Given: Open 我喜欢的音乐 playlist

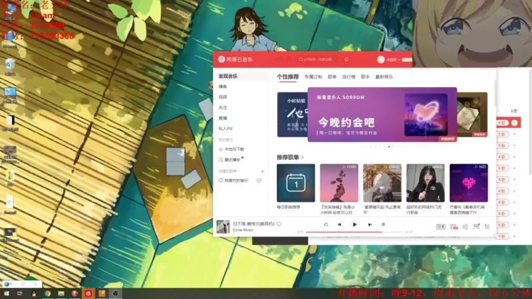Looking at the screenshot, I should 233,181.
